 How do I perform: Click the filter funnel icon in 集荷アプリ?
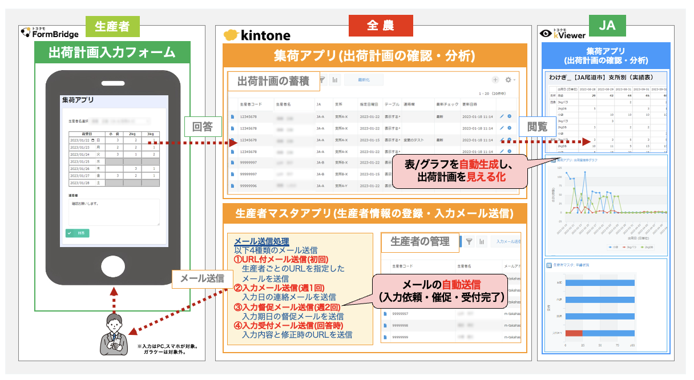coord(322,80)
